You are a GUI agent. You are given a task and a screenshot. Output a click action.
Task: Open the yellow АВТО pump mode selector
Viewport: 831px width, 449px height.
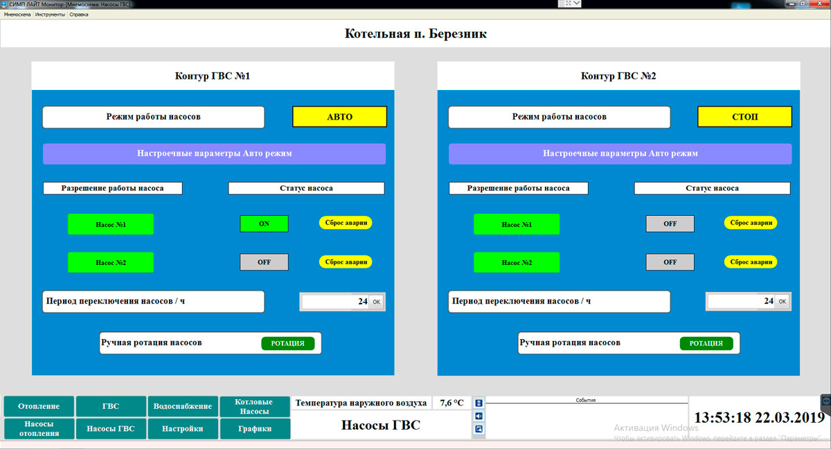(x=339, y=117)
